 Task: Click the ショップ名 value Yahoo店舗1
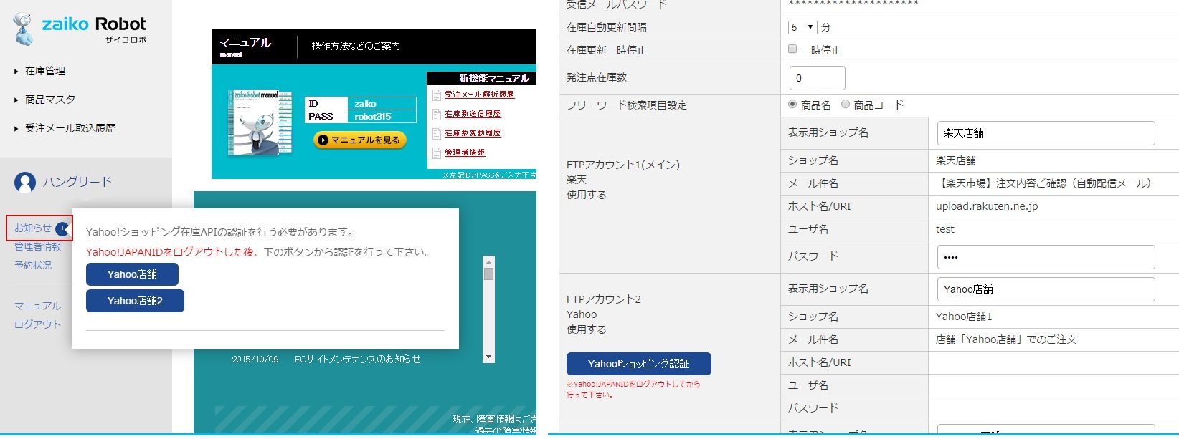coord(964,317)
